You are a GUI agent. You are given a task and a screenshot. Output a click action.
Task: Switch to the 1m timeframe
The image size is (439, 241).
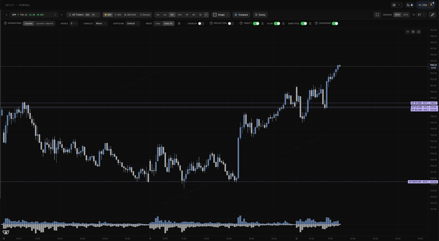coord(158,15)
